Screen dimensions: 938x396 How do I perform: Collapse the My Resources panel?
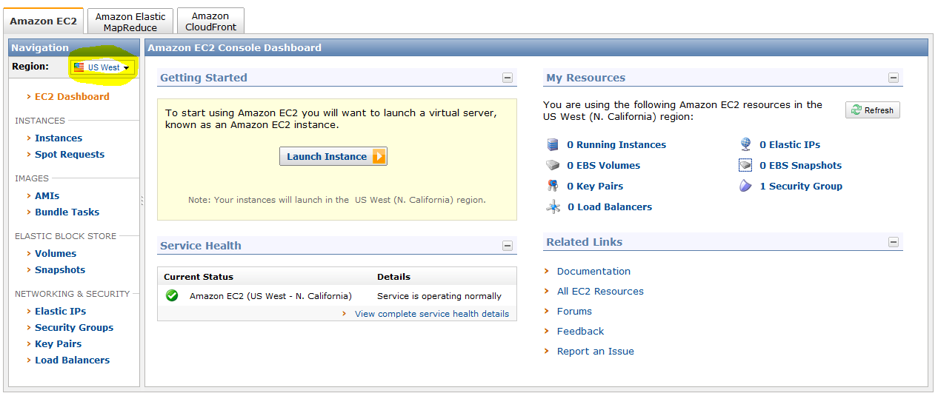pyautogui.click(x=894, y=78)
